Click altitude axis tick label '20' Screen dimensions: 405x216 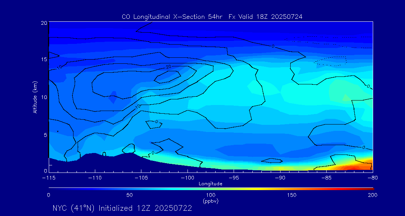click(44, 22)
